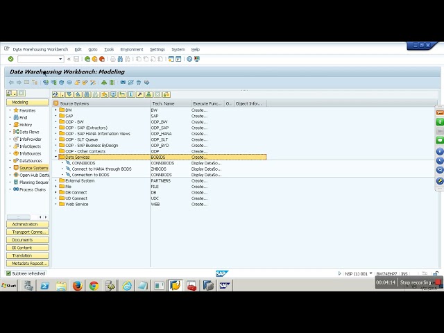Click the yellow Exit round icon
The image size is (444, 333).
(94, 59)
